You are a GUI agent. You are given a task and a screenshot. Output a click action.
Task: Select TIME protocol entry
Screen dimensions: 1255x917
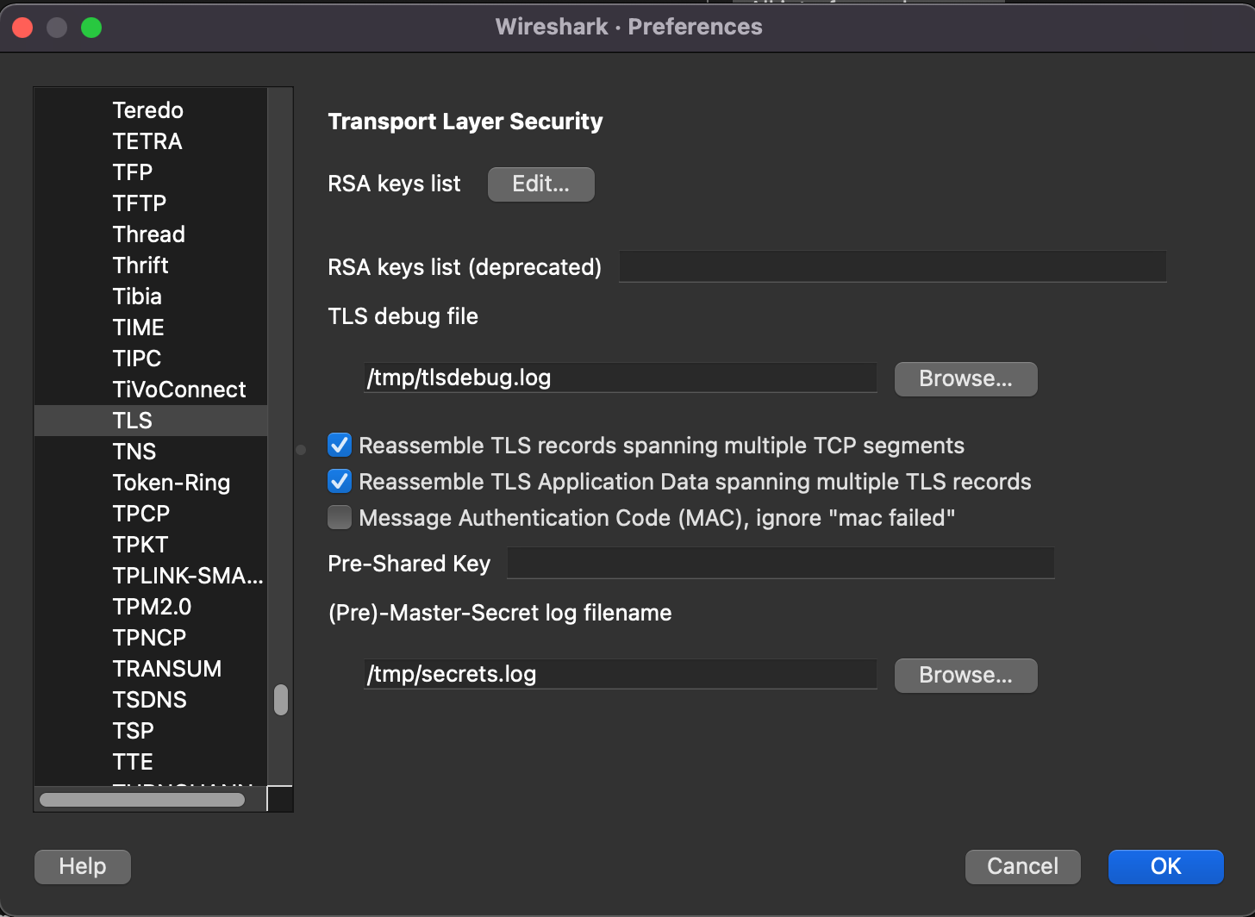pyautogui.click(x=151, y=327)
